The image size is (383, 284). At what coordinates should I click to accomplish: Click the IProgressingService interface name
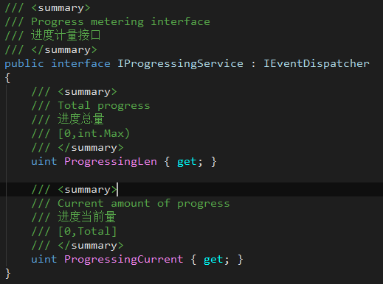click(180, 64)
